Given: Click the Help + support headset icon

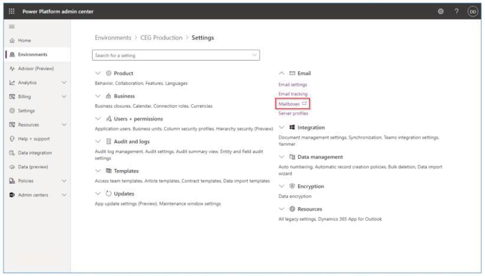Looking at the screenshot, I should click(12, 139).
